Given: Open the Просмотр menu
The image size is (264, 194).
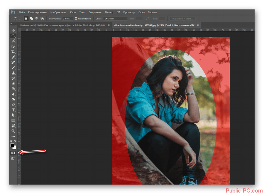Looking at the screenshot, I should [129, 12].
